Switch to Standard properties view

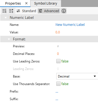(26, 11)
